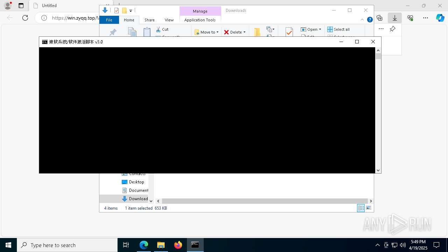
Task: Open Edge tab actions menu icon
Action: click(21, 6)
